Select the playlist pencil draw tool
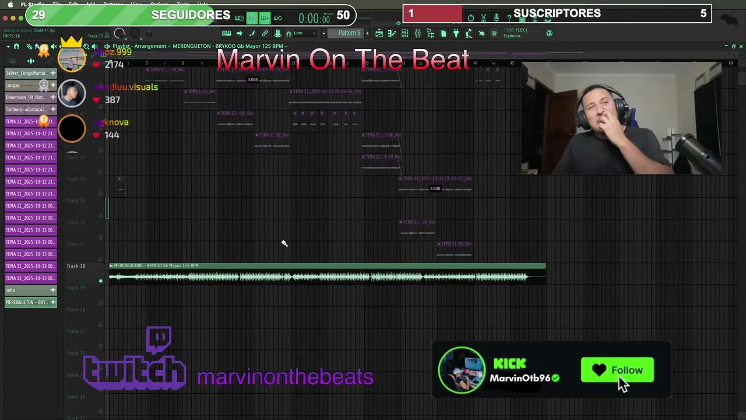This screenshot has height=420, width=746. click(x=30, y=47)
